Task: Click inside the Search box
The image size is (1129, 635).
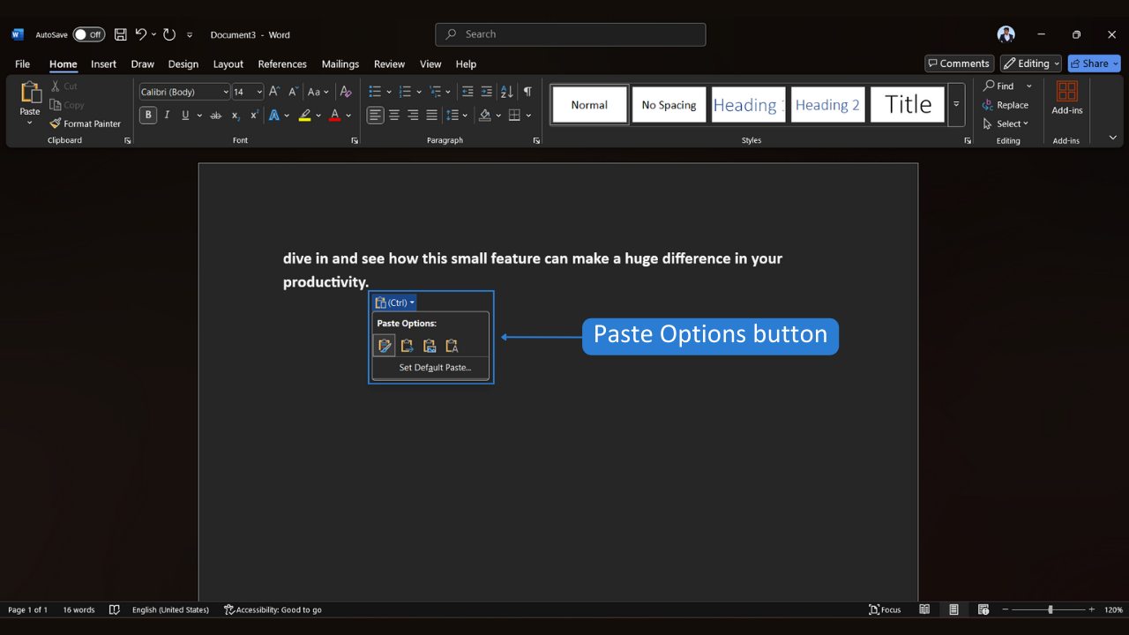Action: pos(570,34)
